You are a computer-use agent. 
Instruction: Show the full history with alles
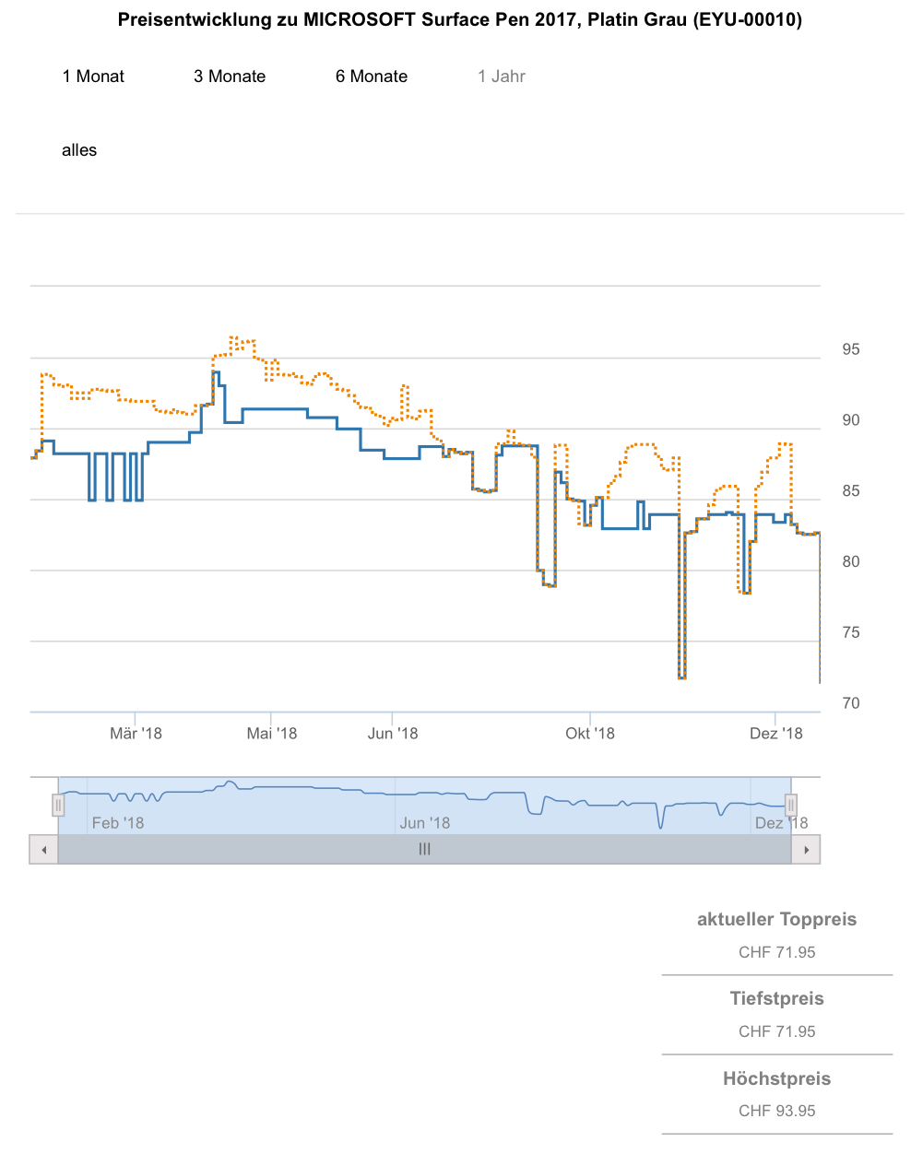tap(79, 150)
